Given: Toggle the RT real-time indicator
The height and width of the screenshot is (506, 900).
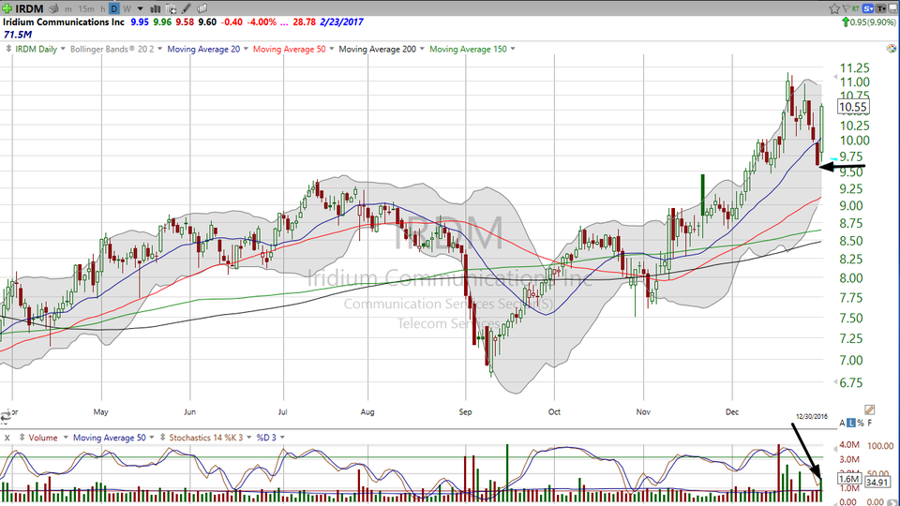Looking at the screenshot, I should (856, 8).
